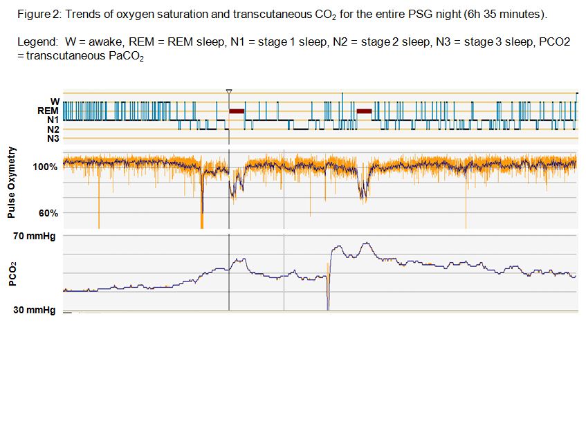586x435 pixels.
Task: Click the N1 stage axis label
Action: click(53, 119)
